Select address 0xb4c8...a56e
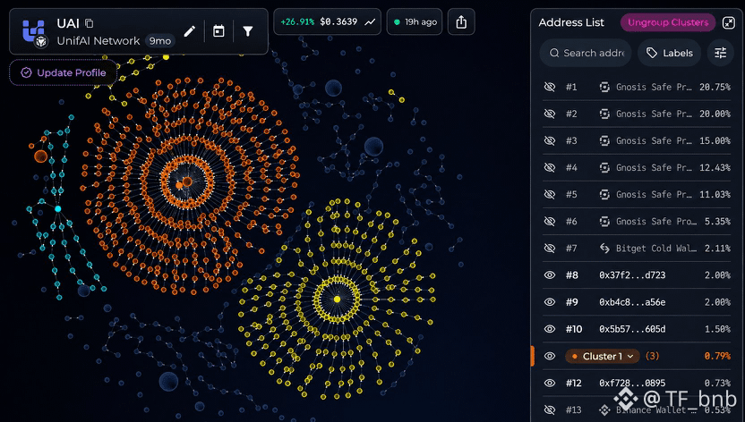This screenshot has height=422, width=745. pyautogui.click(x=632, y=302)
